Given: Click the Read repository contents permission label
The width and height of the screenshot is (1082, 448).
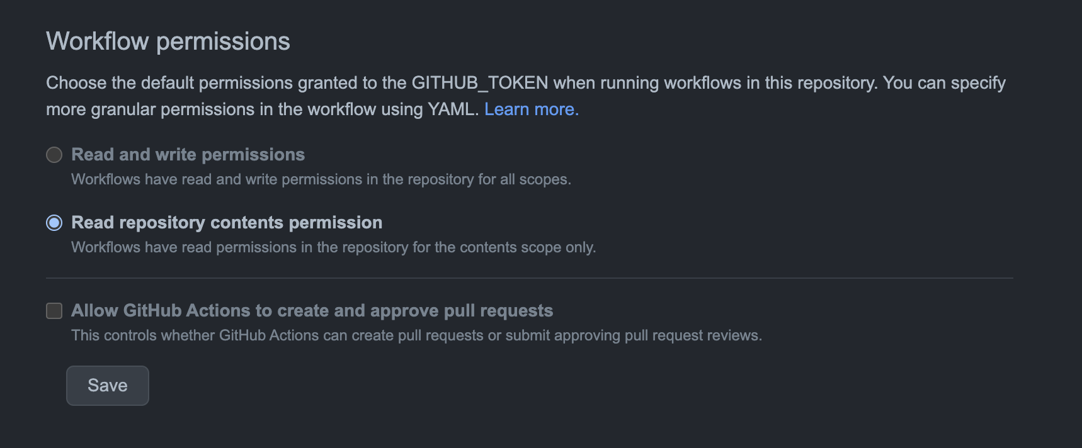Looking at the screenshot, I should point(227,222).
